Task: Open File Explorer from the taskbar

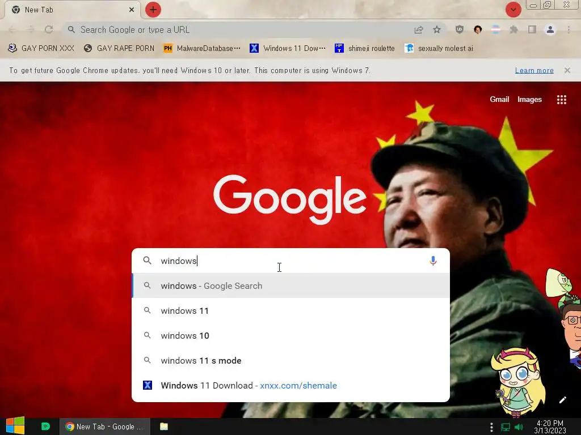Action: (x=164, y=427)
